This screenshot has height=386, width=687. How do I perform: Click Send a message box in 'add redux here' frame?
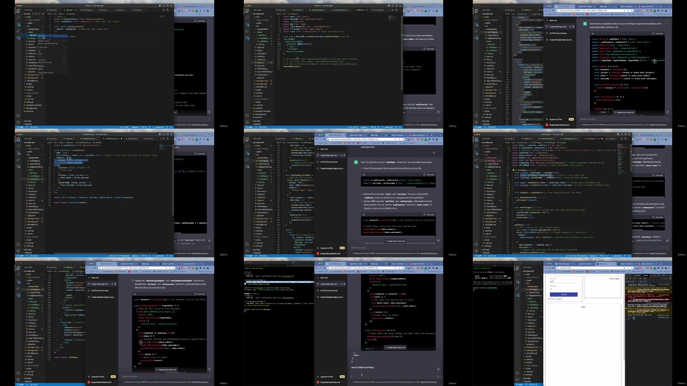[395, 247]
